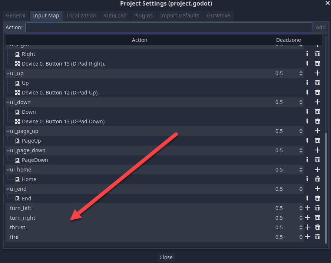Adjust the ui_home deadzone stepper
This screenshot has height=263, width=331.
coord(301,170)
